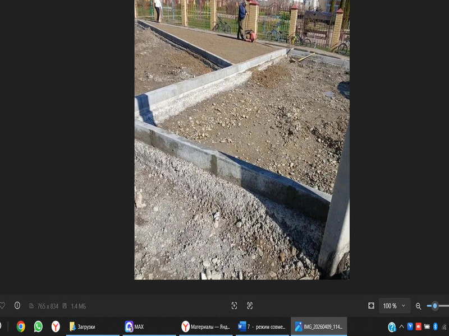
Task: Open the file info icon
Action: [x=17, y=306]
